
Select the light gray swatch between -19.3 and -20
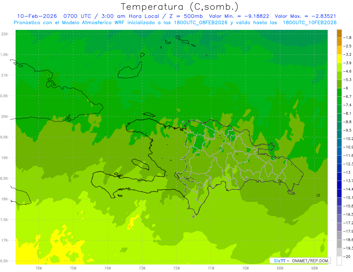tap(339, 252)
